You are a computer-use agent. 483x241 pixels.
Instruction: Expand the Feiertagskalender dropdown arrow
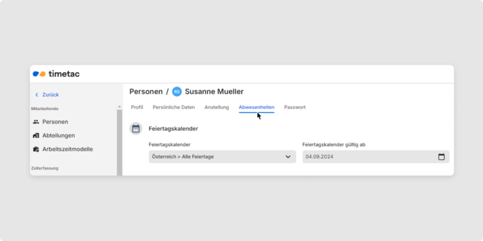[288, 157]
